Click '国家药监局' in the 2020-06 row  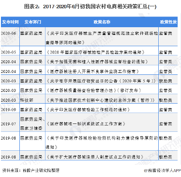tap(31, 33)
